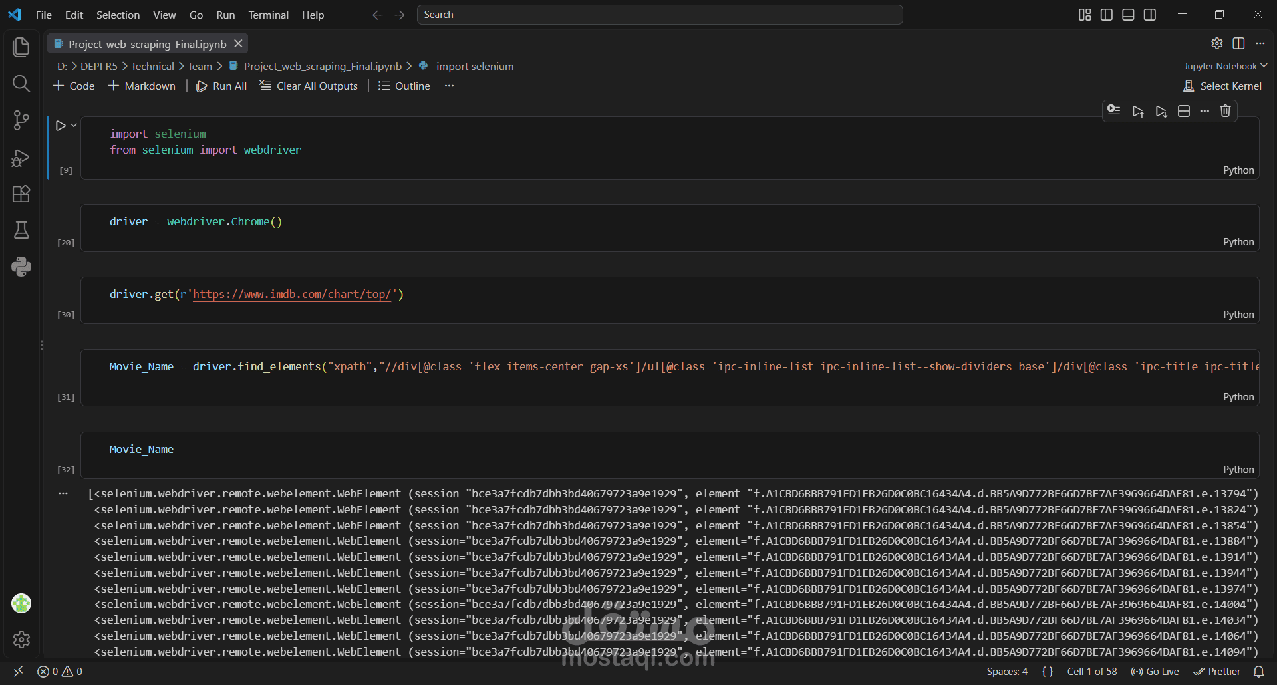The image size is (1277, 685).
Task: Add a new Code cell
Action: coord(74,86)
